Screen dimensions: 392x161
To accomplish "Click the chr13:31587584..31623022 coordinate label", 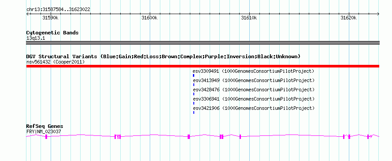I will 58,10.
